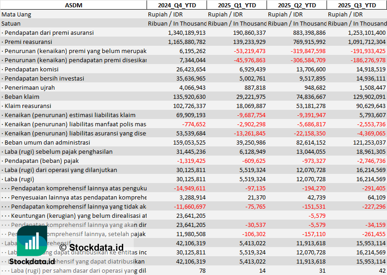387x275 pixels.
Task: Select the ASDM header cell
Action: [x=73, y=5]
